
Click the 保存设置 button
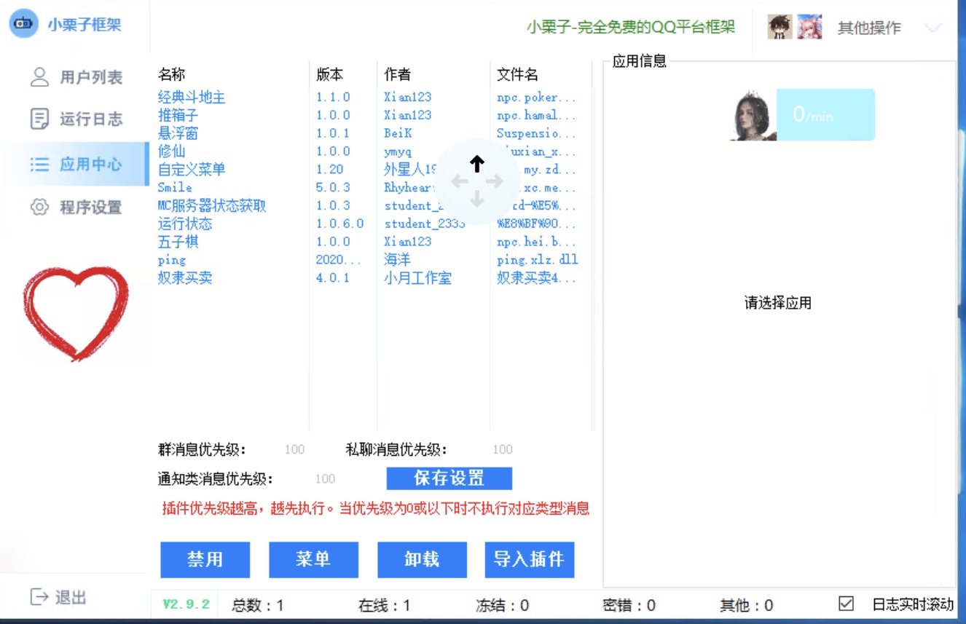449,478
